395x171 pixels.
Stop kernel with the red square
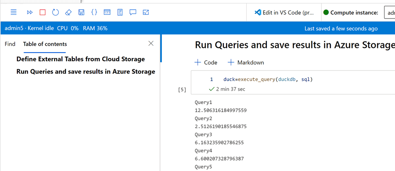click(42, 13)
